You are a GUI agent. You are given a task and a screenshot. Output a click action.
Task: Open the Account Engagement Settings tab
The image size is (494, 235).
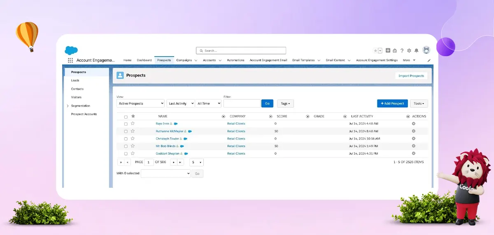tap(377, 60)
